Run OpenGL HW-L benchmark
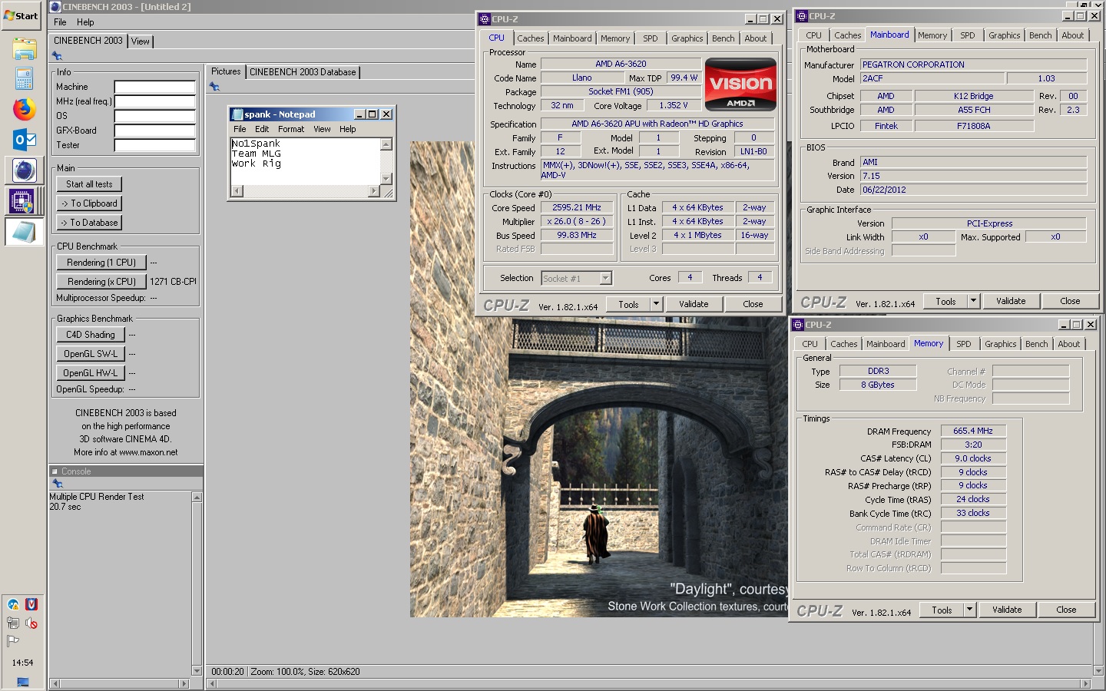1106x691 pixels. pos(90,373)
